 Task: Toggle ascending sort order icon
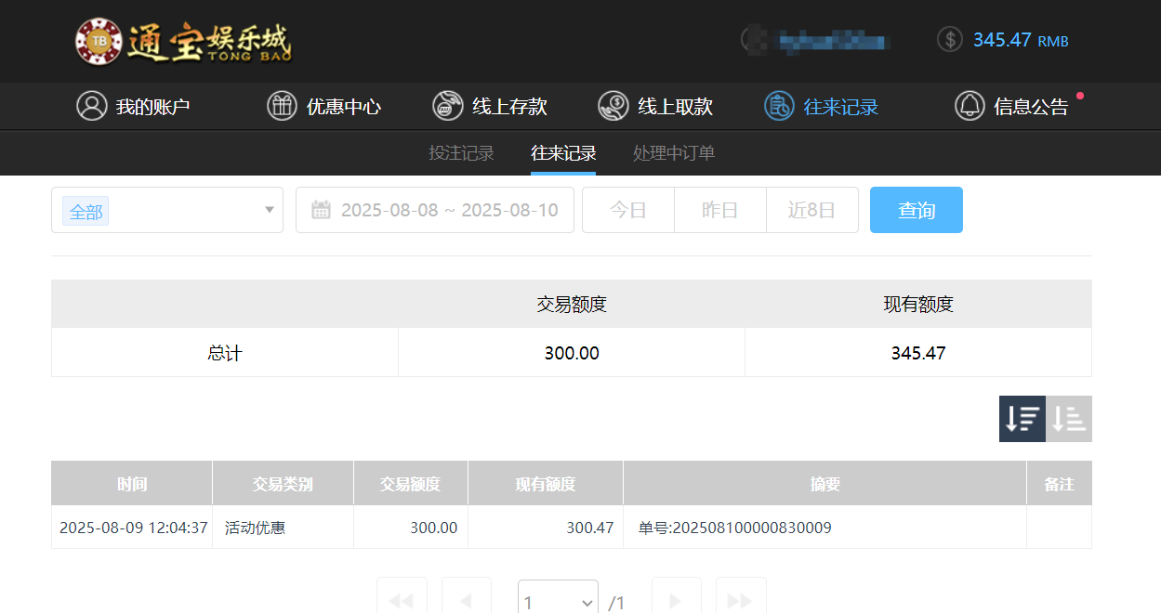click(x=1068, y=419)
